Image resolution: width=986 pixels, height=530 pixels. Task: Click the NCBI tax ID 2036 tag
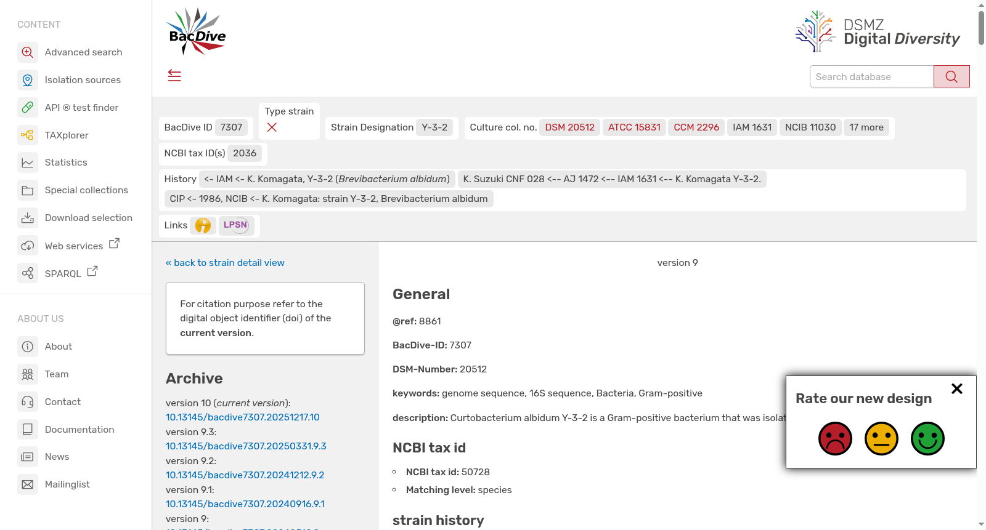tap(245, 153)
